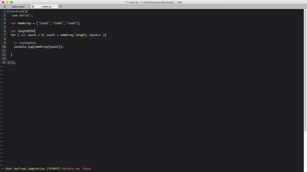Click newArray[count] inside console.log
The height and width of the screenshot is (172, 307).
click(47, 47)
